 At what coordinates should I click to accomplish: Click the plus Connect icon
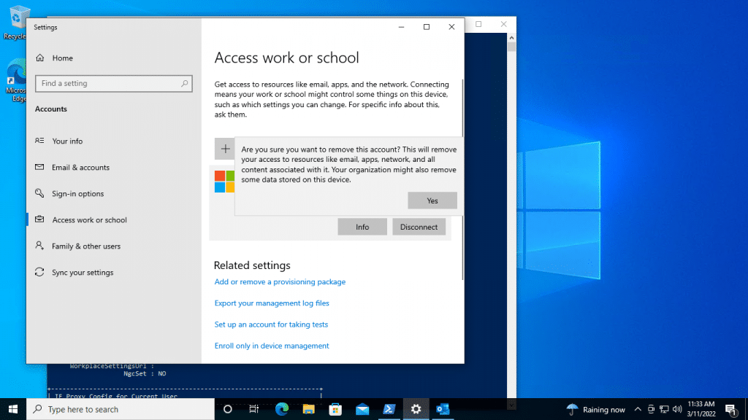click(225, 149)
